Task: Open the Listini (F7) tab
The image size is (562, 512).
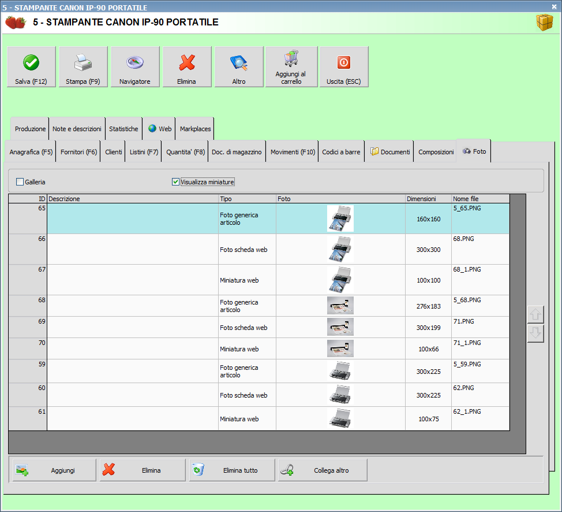Action: [144, 152]
